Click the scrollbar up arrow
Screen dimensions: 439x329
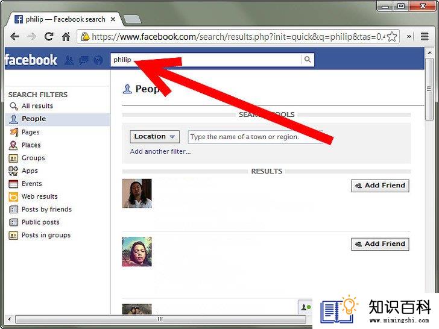(x=429, y=52)
